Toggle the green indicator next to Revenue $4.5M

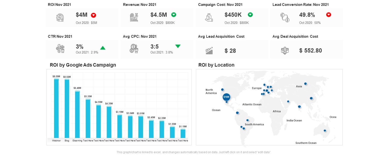pyautogui.click(x=174, y=15)
